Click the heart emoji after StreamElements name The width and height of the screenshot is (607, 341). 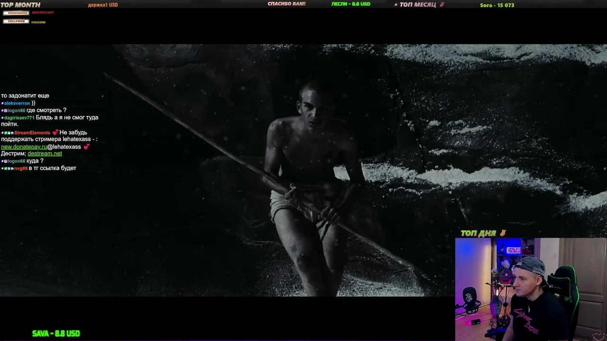(x=55, y=133)
